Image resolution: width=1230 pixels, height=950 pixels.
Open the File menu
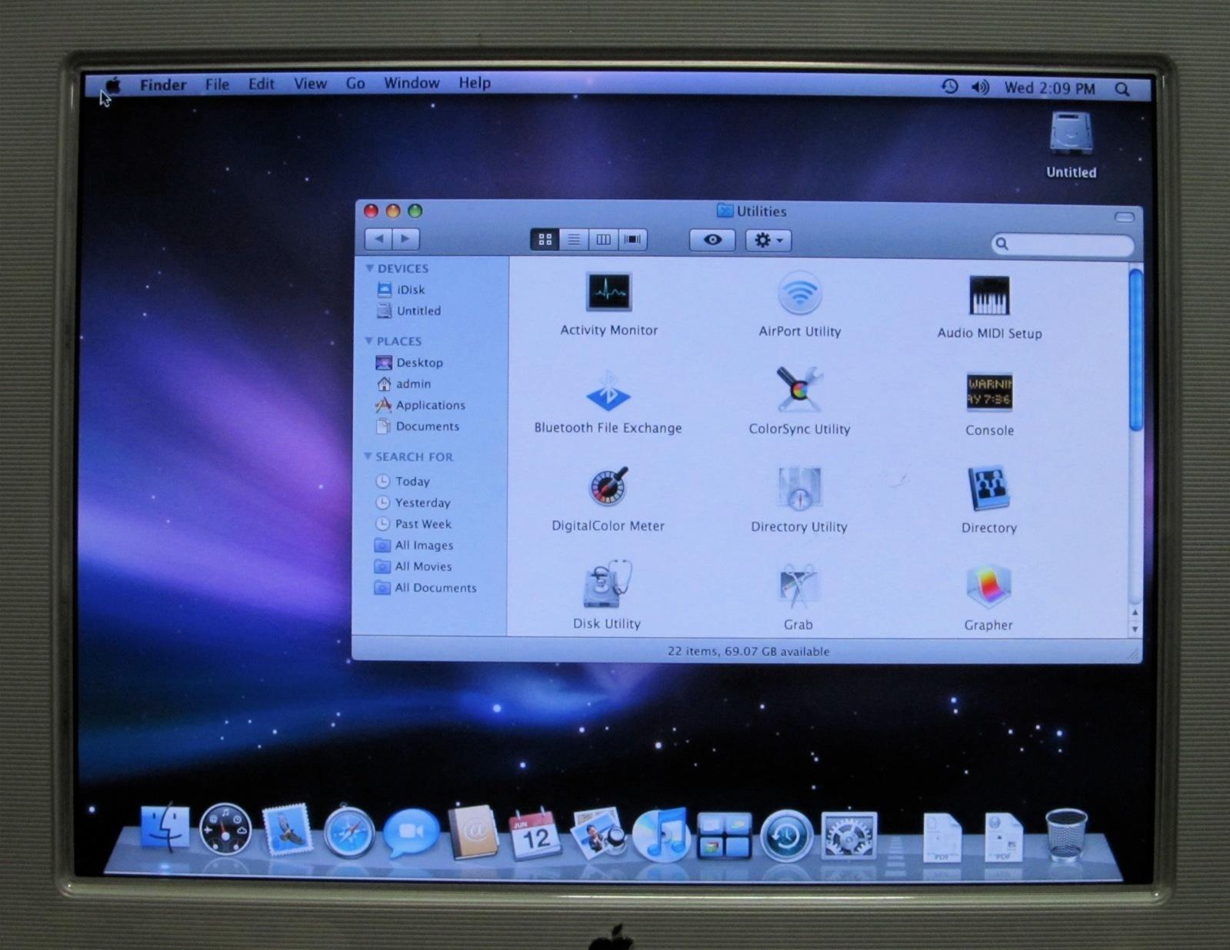pos(217,85)
